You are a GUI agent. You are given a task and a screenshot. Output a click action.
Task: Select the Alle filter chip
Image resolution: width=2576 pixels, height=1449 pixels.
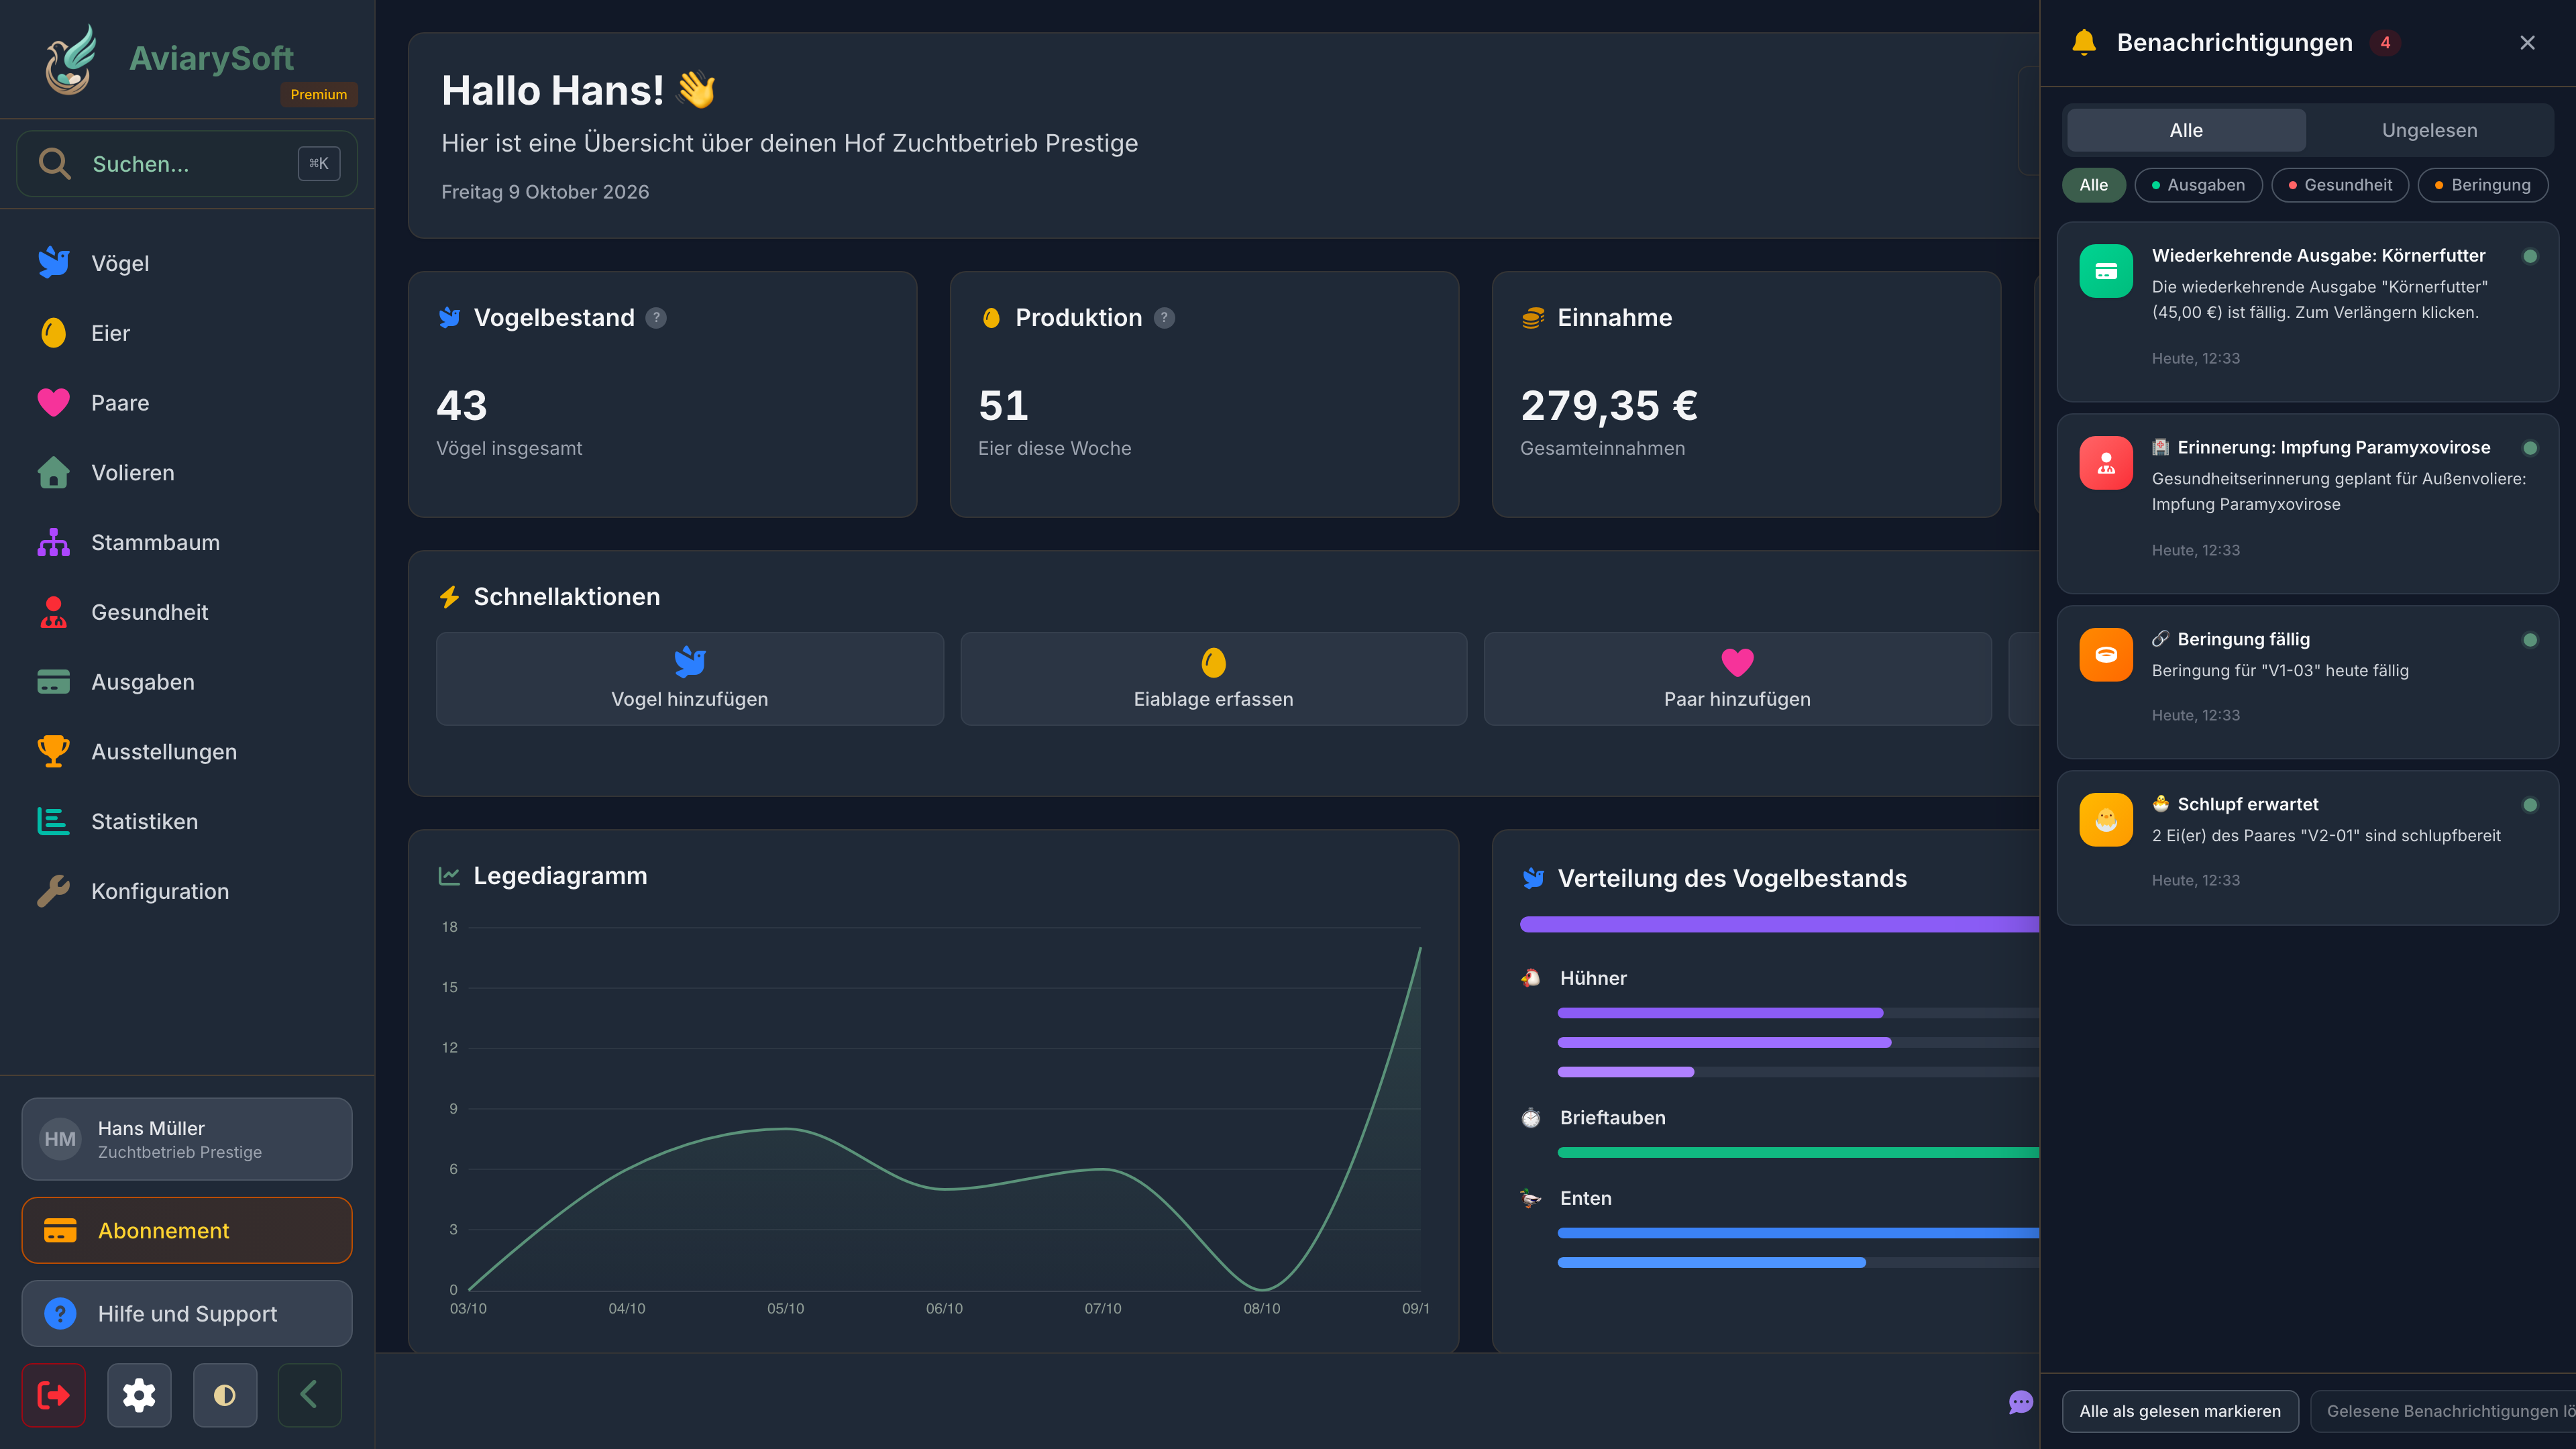pos(2093,185)
